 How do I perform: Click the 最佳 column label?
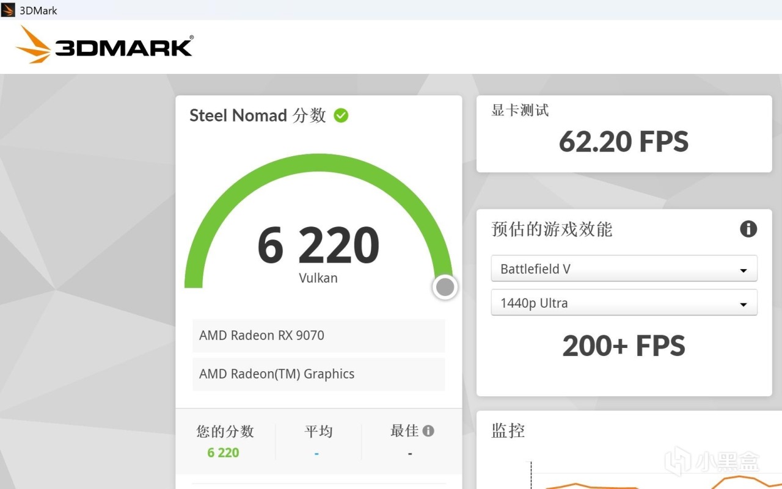click(404, 431)
